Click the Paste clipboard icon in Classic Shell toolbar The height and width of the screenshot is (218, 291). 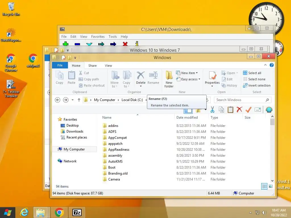pos(230,110)
